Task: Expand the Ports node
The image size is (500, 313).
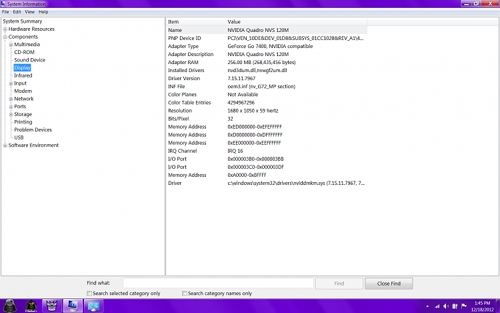Action: [x=11, y=107]
